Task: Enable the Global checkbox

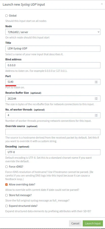Action: click(x=6, y=16)
